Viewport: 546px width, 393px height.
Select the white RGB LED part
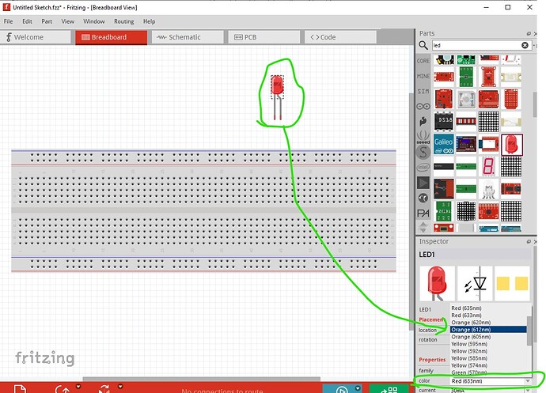pos(488,189)
